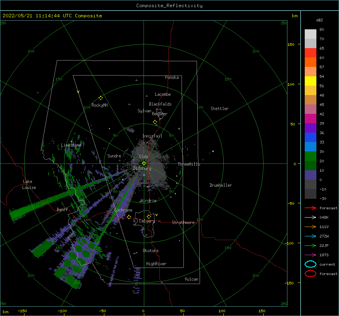Screen dimensions: 339x316
Task: Click the Banff label
Action: click(x=62, y=209)
